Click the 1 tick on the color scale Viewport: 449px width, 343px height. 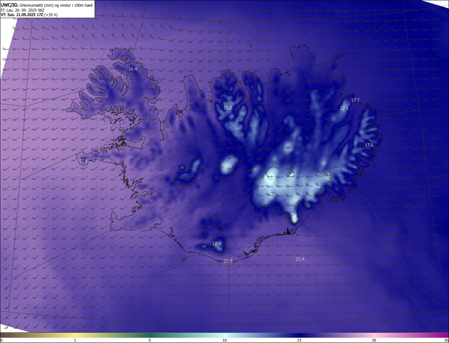[75, 340]
